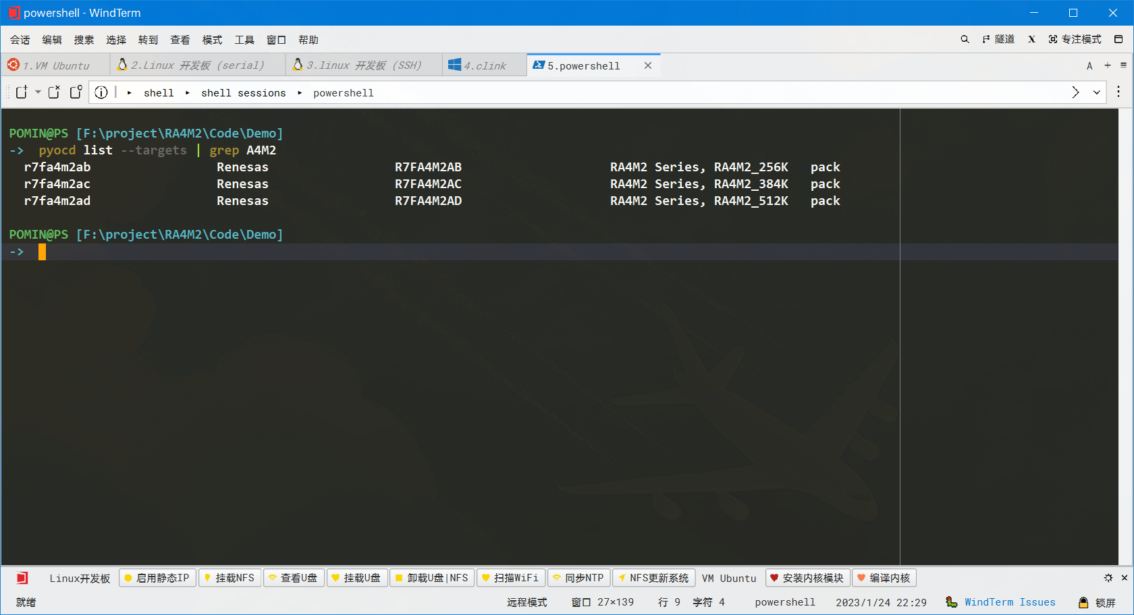1134x615 pixels.
Task: Switch to 3.linux 开发板 (SSH) tab
Action: coord(364,65)
